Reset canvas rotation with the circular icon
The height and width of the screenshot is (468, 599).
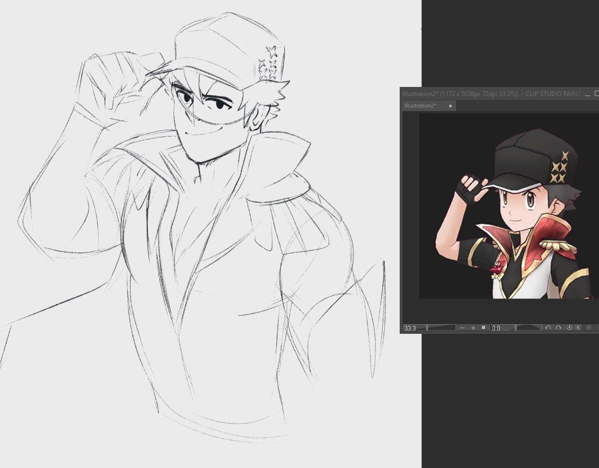(569, 327)
